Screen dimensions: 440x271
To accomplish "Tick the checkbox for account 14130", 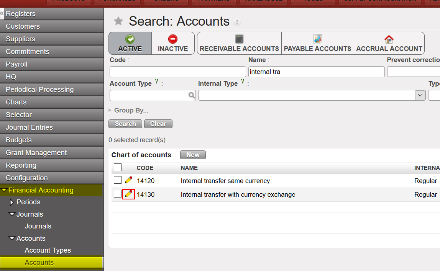I will click(118, 194).
